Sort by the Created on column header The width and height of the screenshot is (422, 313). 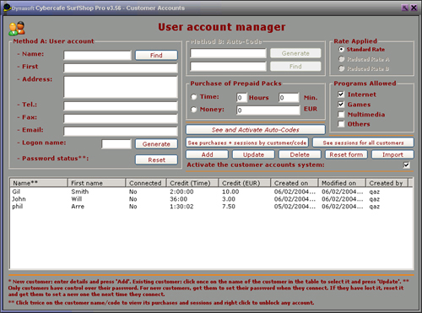pyautogui.click(x=295, y=183)
